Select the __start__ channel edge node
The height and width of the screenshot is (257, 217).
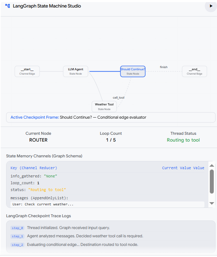27,71
